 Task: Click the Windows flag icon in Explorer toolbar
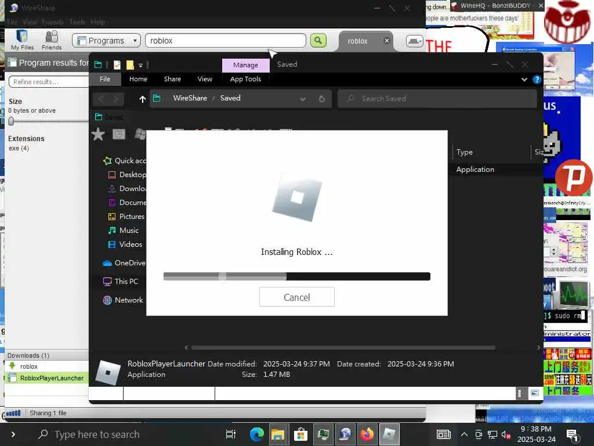(140, 134)
